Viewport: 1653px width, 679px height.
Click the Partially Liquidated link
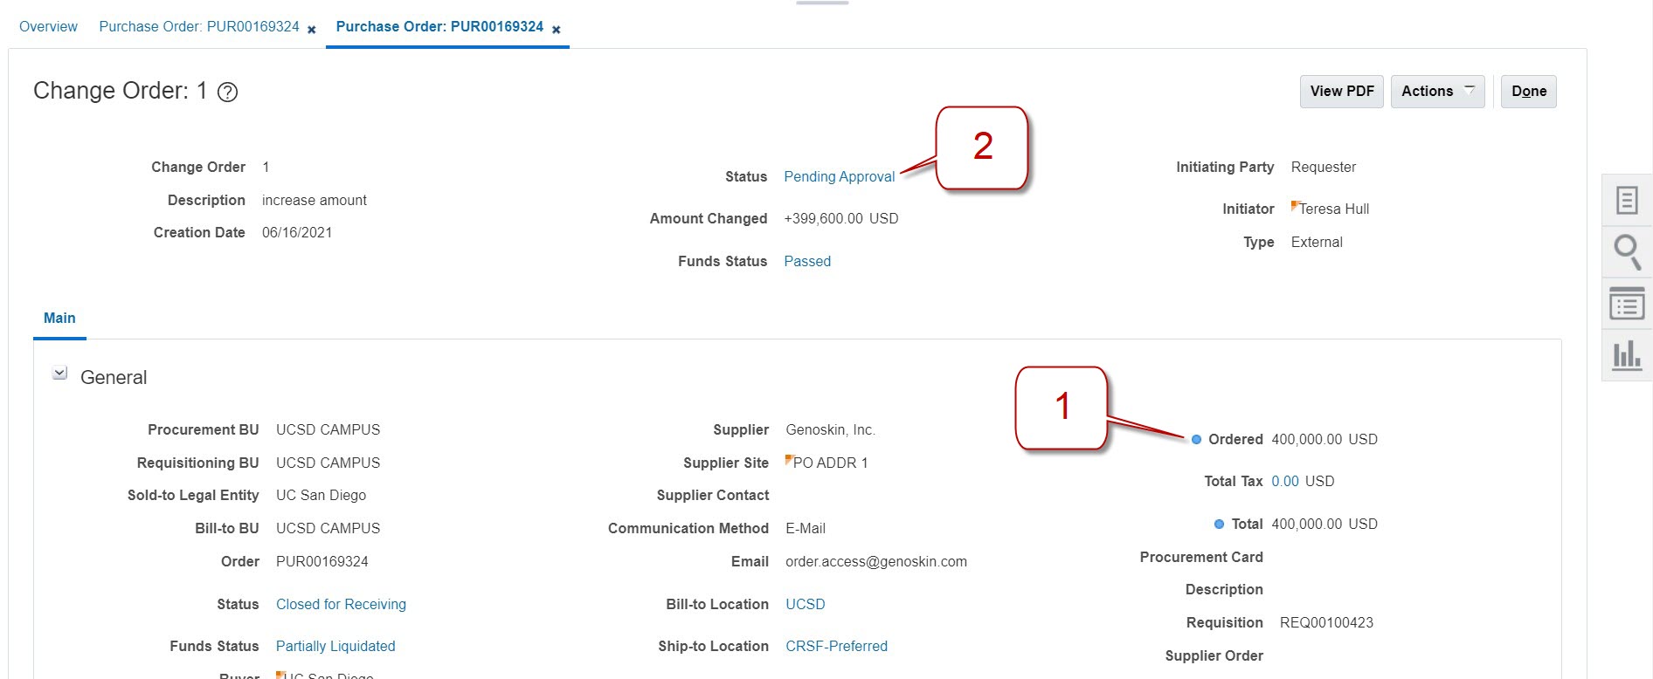pos(335,647)
